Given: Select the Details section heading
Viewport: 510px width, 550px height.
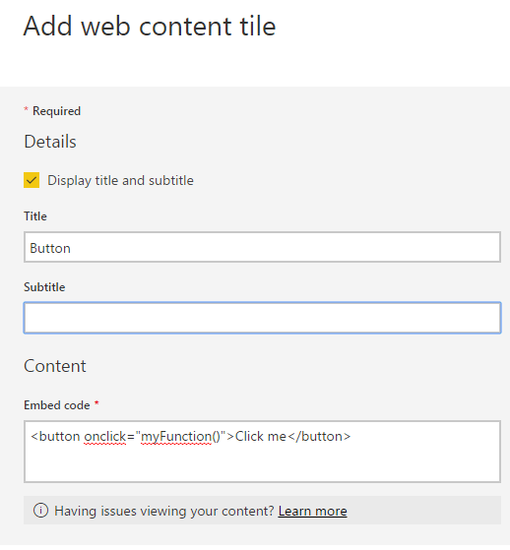Looking at the screenshot, I should point(50,142).
